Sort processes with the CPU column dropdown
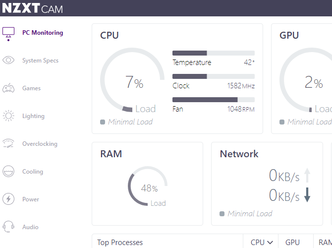Image resolution: width=332 pixels, height=248 pixels. pos(261,242)
